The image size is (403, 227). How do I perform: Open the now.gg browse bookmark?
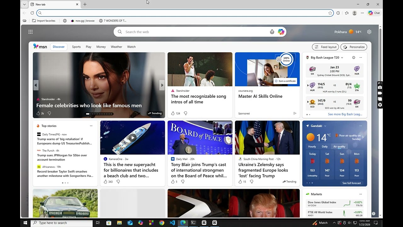coord(82,21)
